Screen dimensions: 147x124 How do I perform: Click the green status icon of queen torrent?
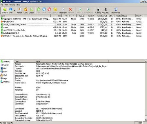tap(2, 27)
